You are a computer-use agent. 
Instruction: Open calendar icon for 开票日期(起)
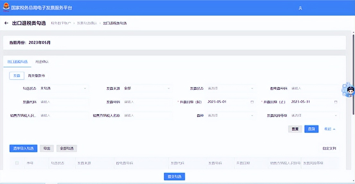tap(252, 102)
